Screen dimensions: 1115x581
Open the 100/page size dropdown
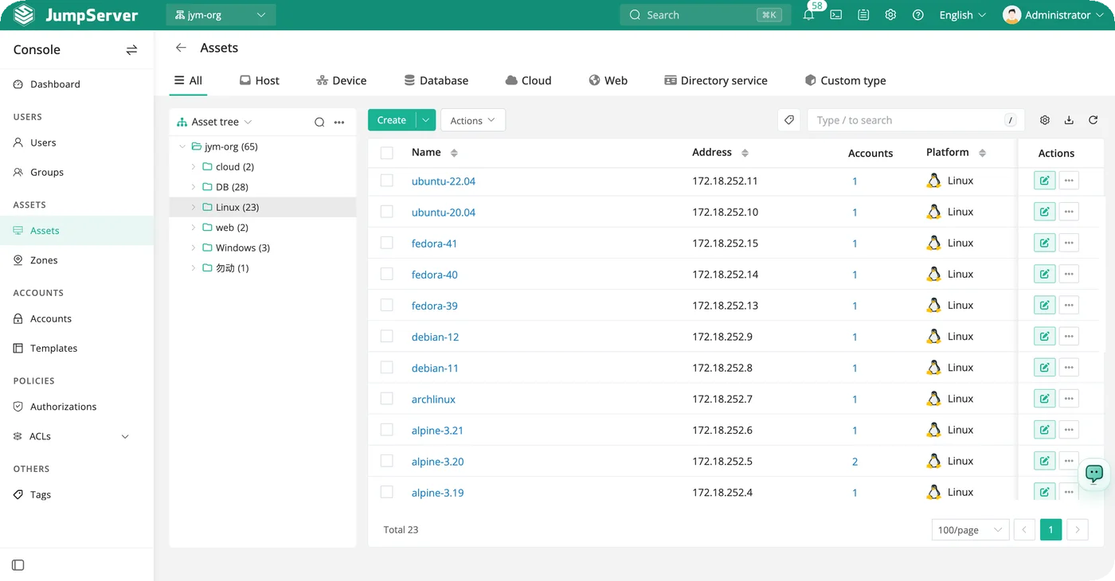point(970,530)
